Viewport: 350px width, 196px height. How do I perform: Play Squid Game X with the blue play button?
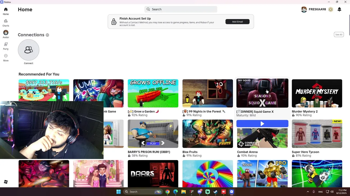coord(262,124)
